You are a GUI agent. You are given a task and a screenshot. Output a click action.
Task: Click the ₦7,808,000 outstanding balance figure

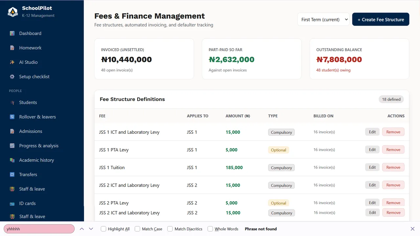coord(339,60)
